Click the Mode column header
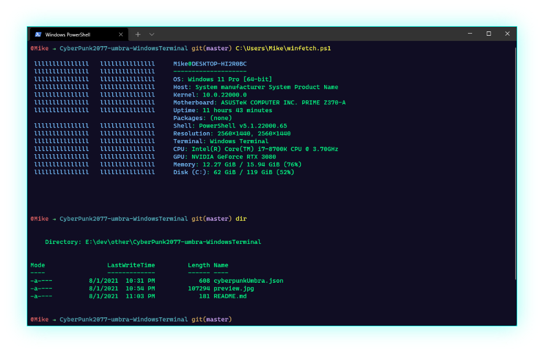The width and height of the screenshot is (544, 353). pyautogui.click(x=37, y=265)
